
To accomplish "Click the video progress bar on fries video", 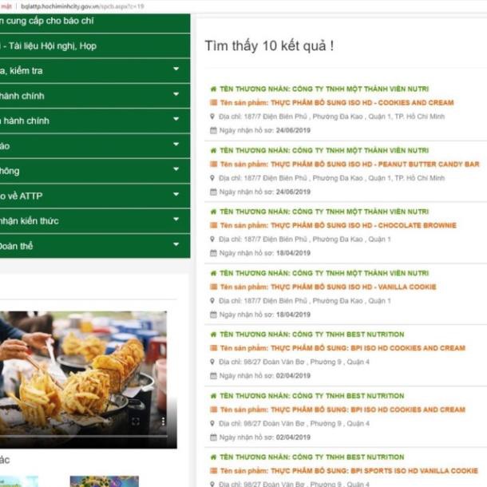I will (84, 436).
